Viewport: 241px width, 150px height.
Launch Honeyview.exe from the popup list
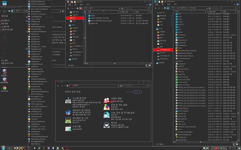pos(36,49)
